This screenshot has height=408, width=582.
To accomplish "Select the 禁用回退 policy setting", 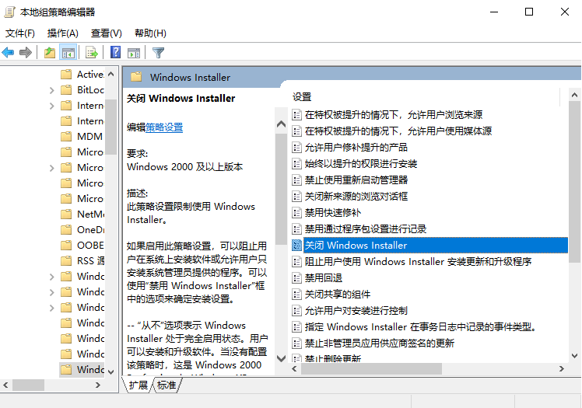I will [323, 277].
